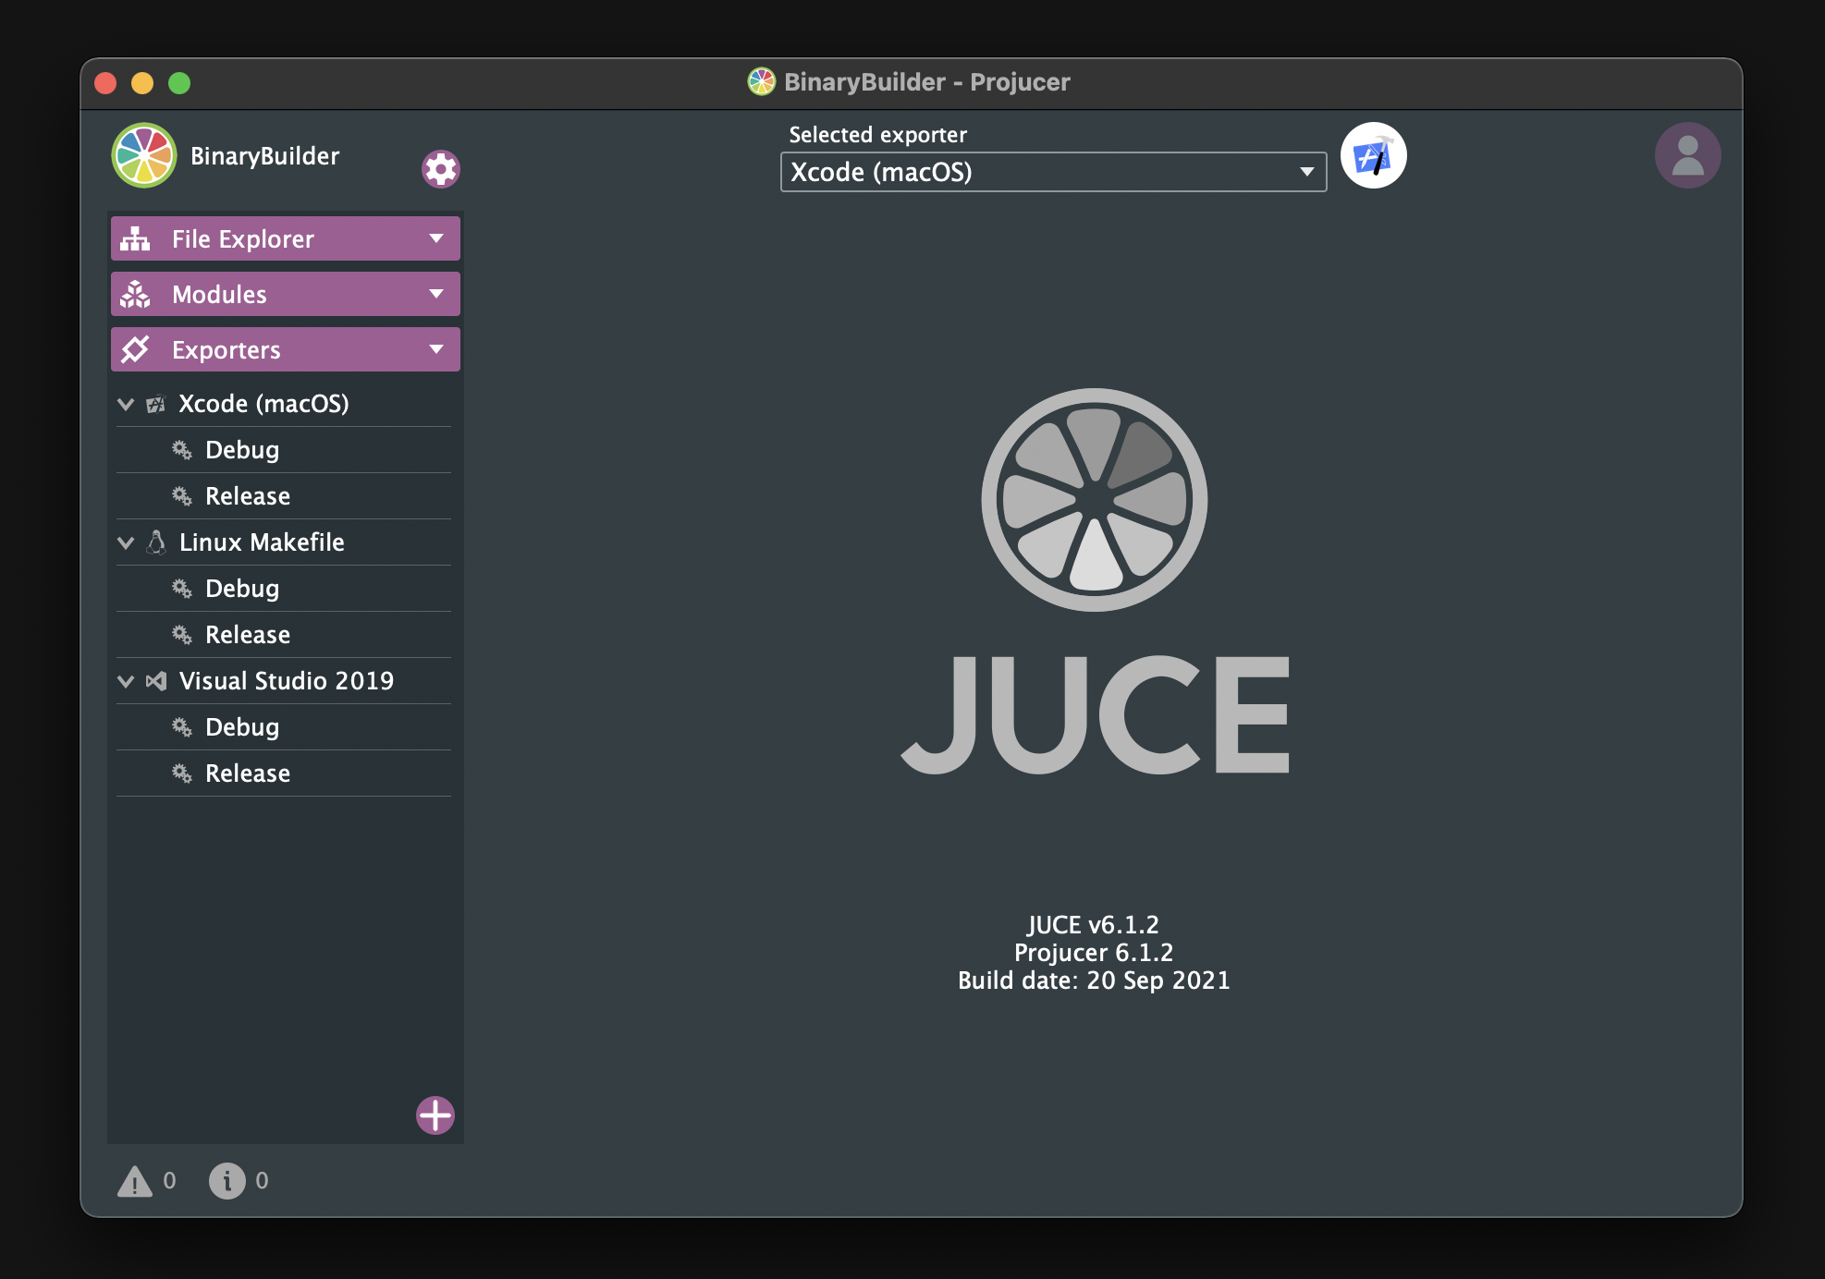This screenshot has width=1825, height=1279.
Task: Open the Exporters panel header
Action: 286,349
